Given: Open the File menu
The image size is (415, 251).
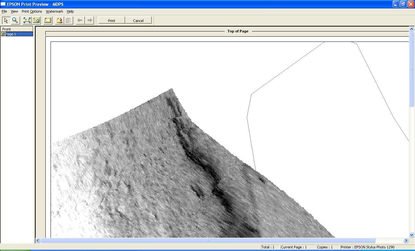Looking at the screenshot, I should coord(4,11).
